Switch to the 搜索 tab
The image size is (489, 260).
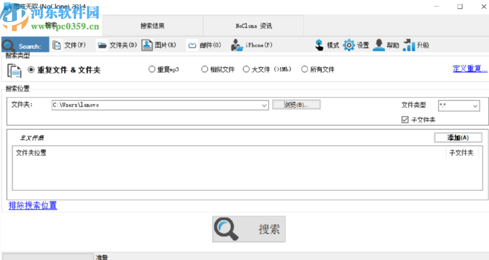coord(51,25)
